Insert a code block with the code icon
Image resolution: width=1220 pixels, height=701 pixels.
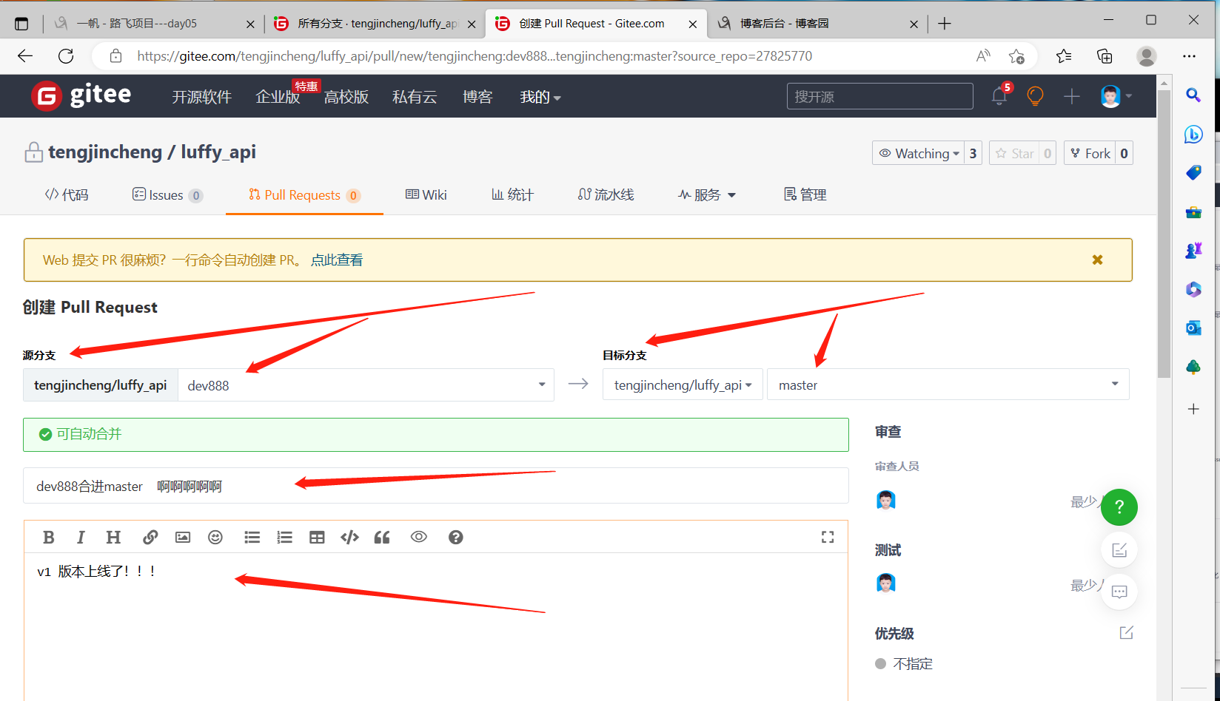(x=349, y=538)
